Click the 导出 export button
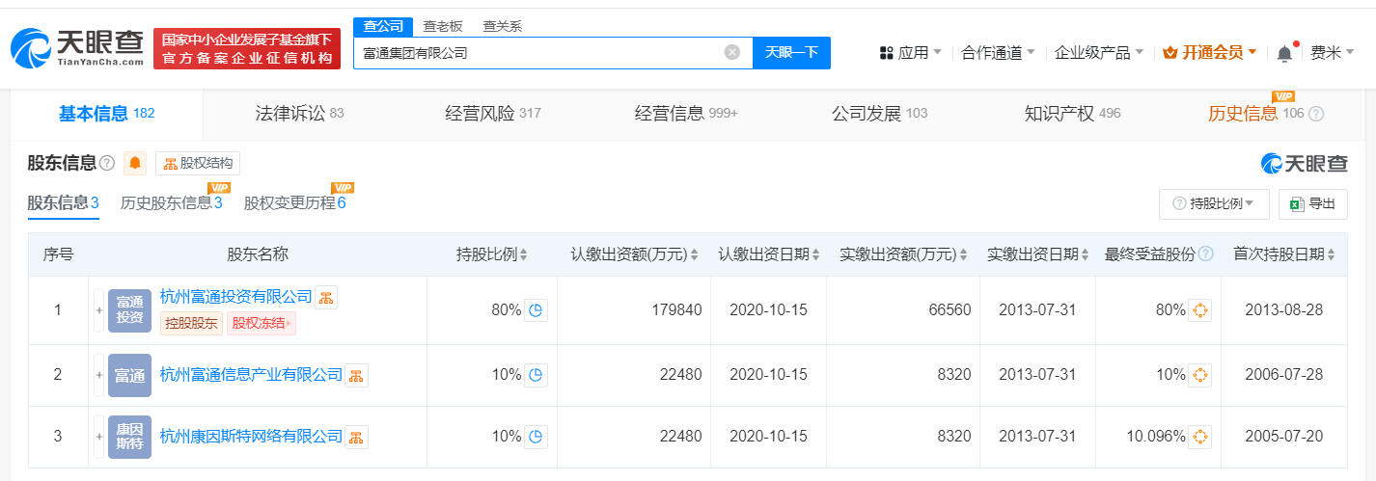Image resolution: width=1376 pixels, height=481 pixels. 1312,203
